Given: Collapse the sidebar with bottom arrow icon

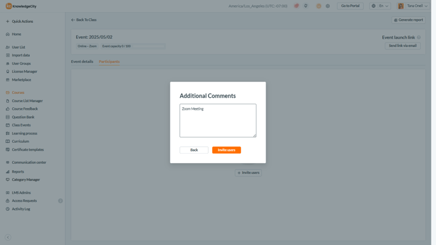Looking at the screenshot, I should pyautogui.click(x=8, y=237).
